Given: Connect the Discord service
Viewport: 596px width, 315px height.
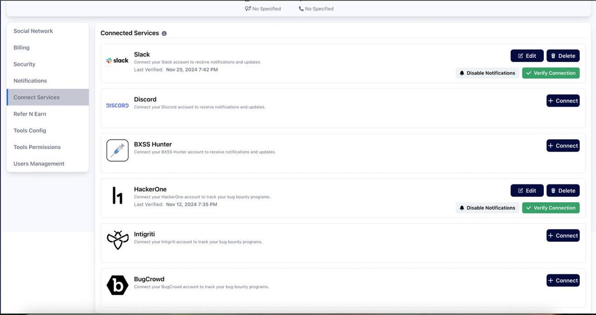Looking at the screenshot, I should tap(563, 101).
